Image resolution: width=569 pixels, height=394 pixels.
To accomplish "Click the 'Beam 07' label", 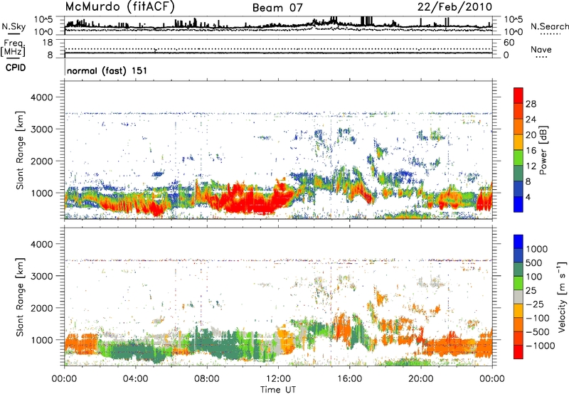I will coord(277,7).
